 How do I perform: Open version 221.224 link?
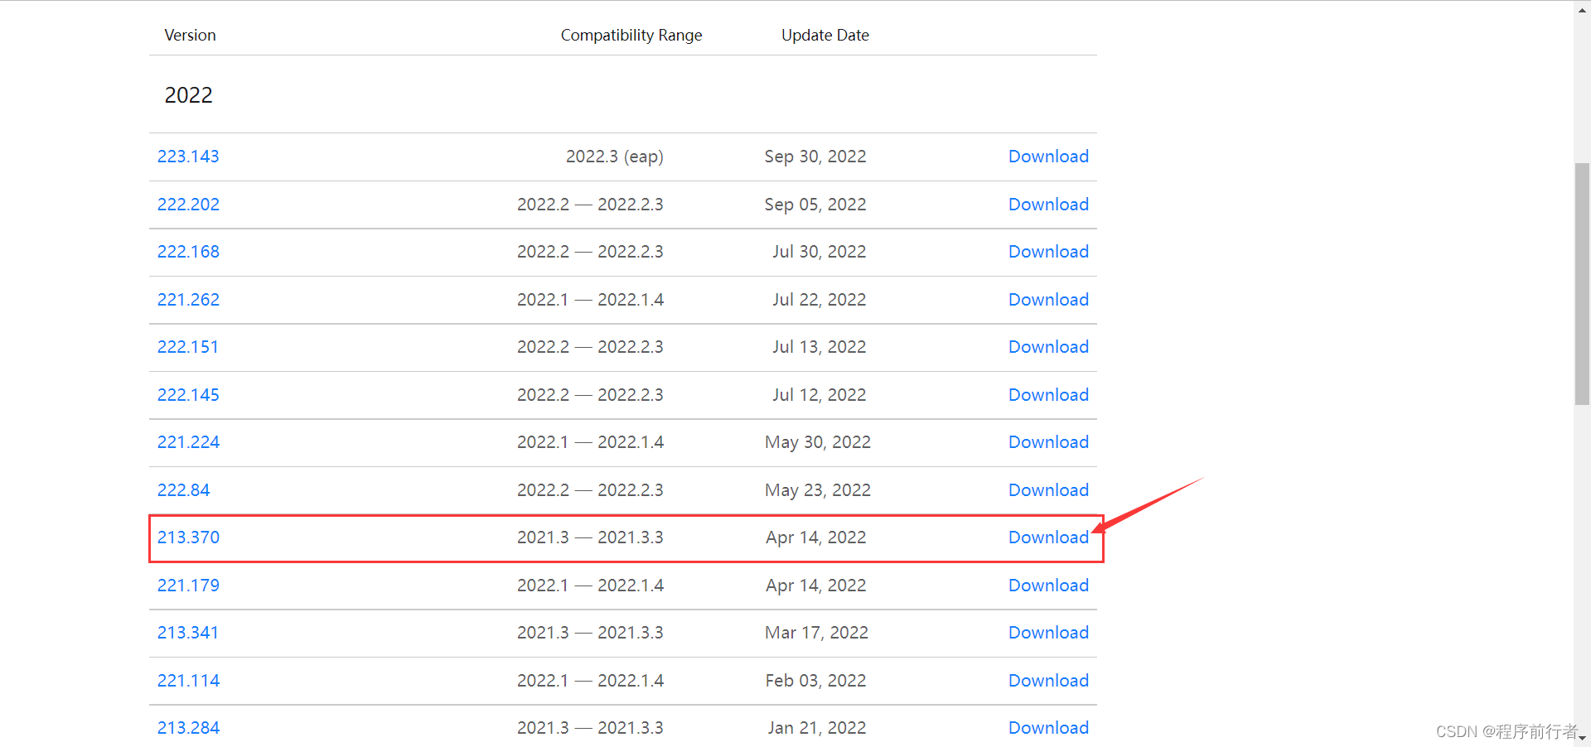click(x=188, y=442)
